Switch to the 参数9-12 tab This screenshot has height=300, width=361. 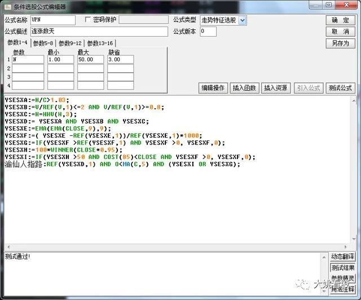(71, 43)
